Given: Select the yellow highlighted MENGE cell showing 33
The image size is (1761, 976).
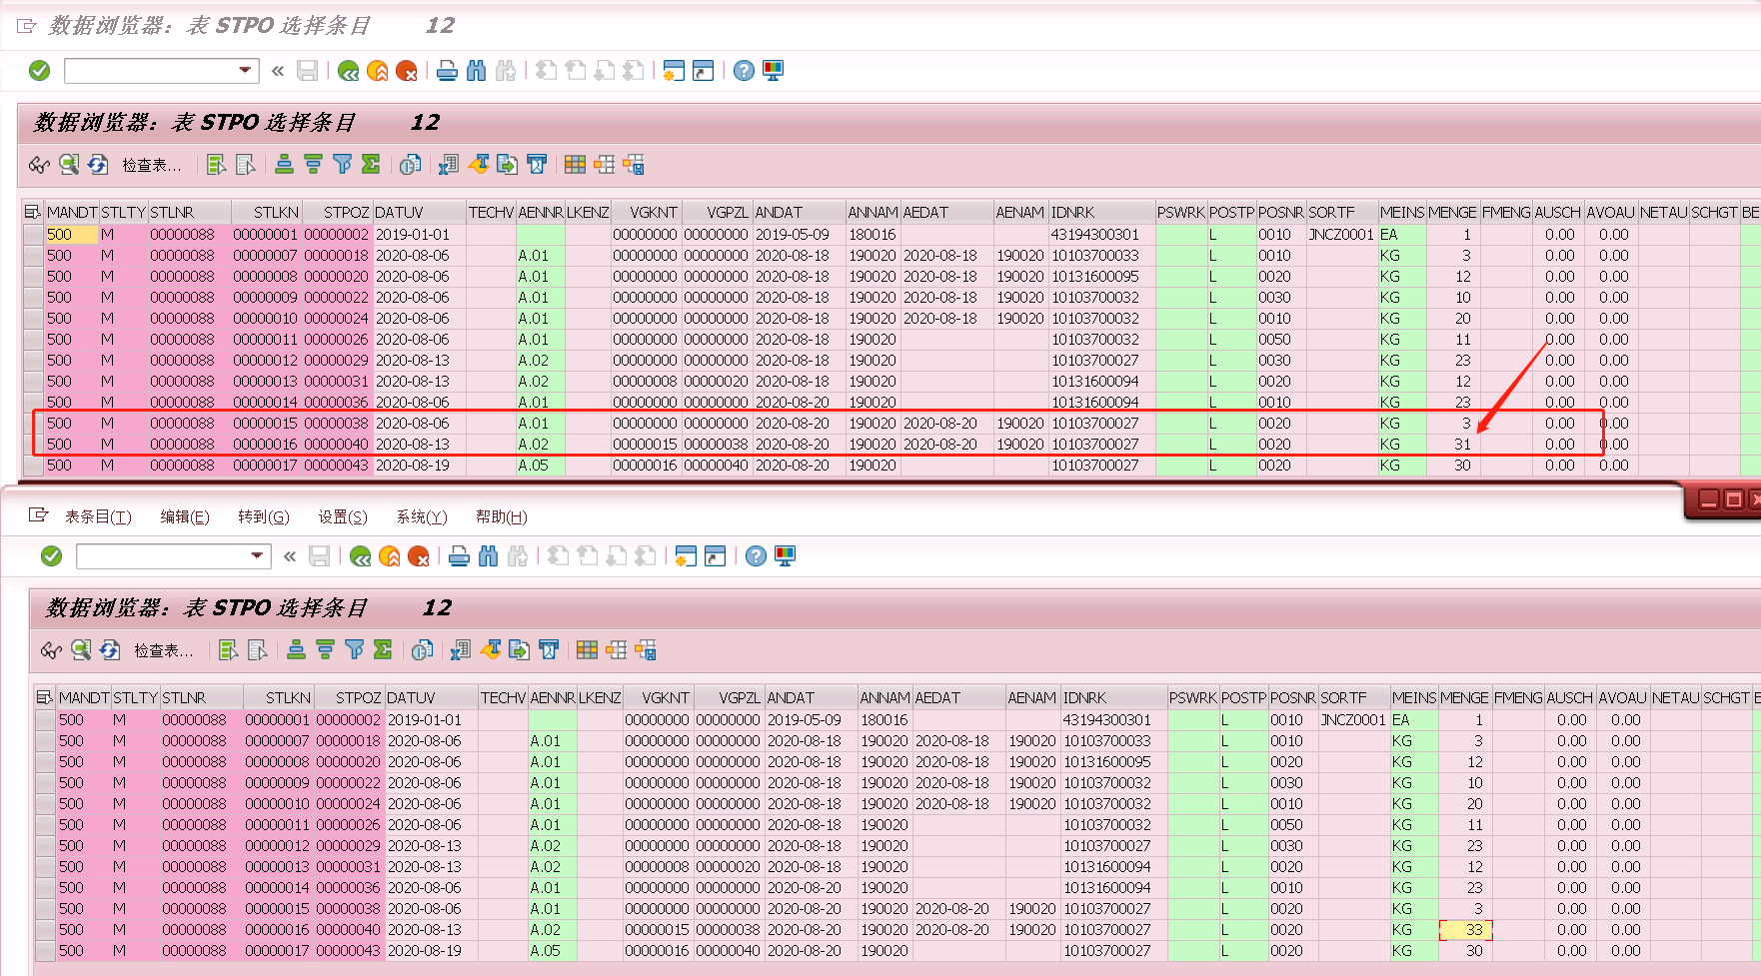Looking at the screenshot, I should tap(1463, 929).
